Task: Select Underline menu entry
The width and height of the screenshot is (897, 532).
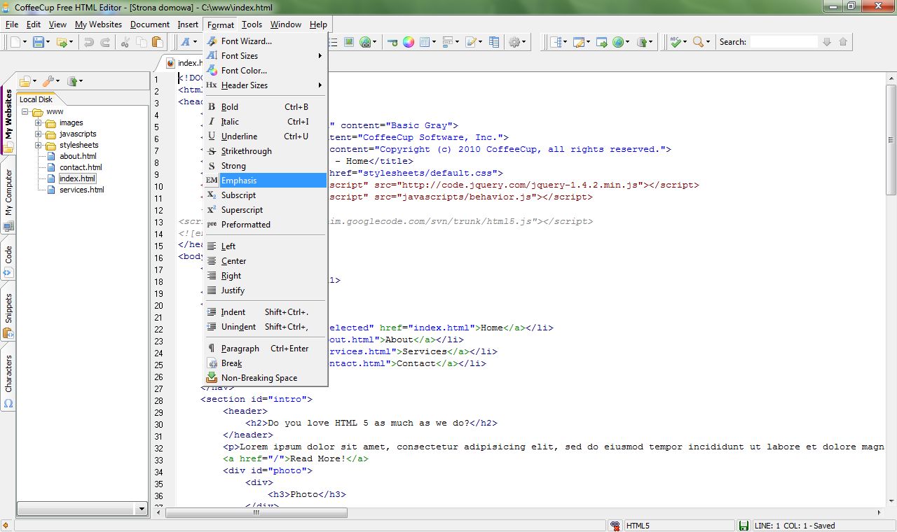Action: pos(266,136)
